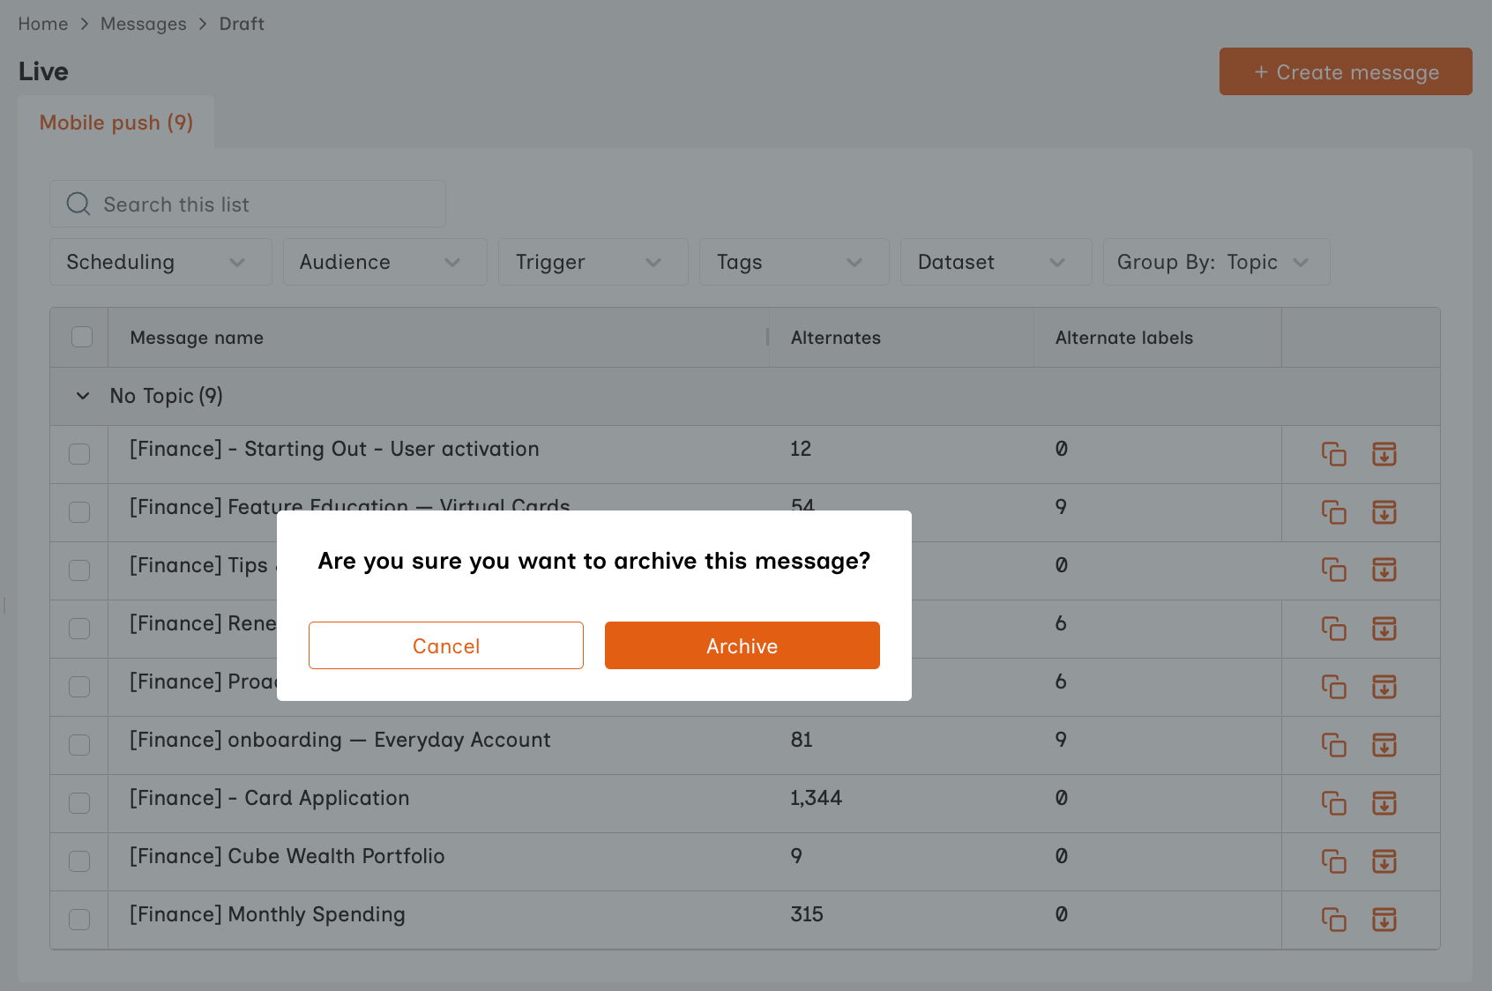Viewport: 1492px width, 991px height.
Task: Duplicate the Starting Out - User activation message
Action: click(1333, 454)
